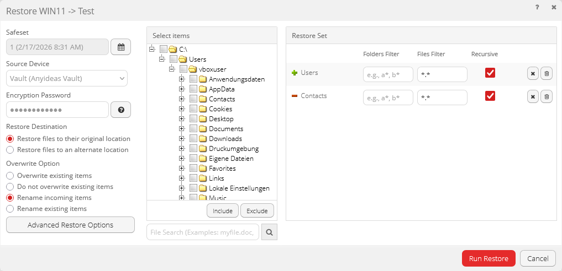562x271 pixels.
Task: Uncheck Recursive for the Users row
Action: (x=490, y=73)
